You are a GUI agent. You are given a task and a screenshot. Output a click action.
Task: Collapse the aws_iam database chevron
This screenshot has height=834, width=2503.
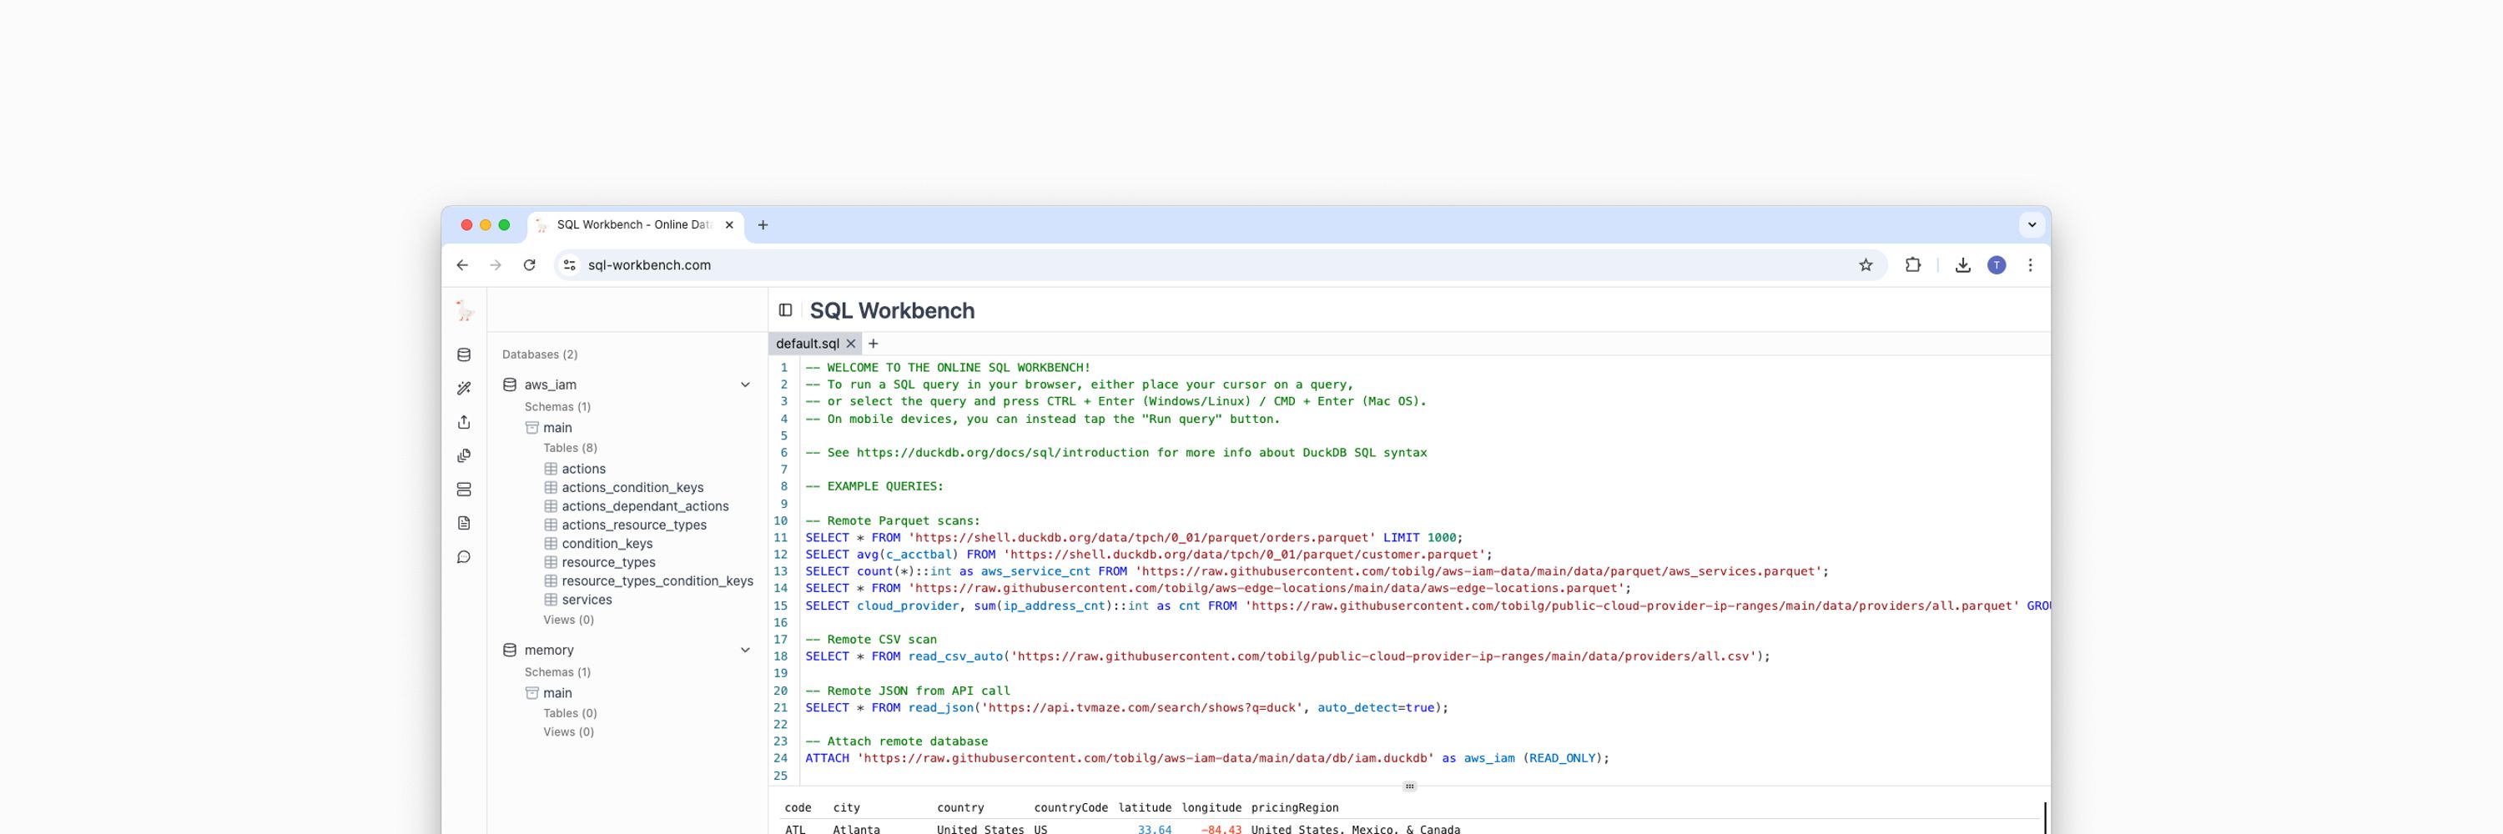745,384
